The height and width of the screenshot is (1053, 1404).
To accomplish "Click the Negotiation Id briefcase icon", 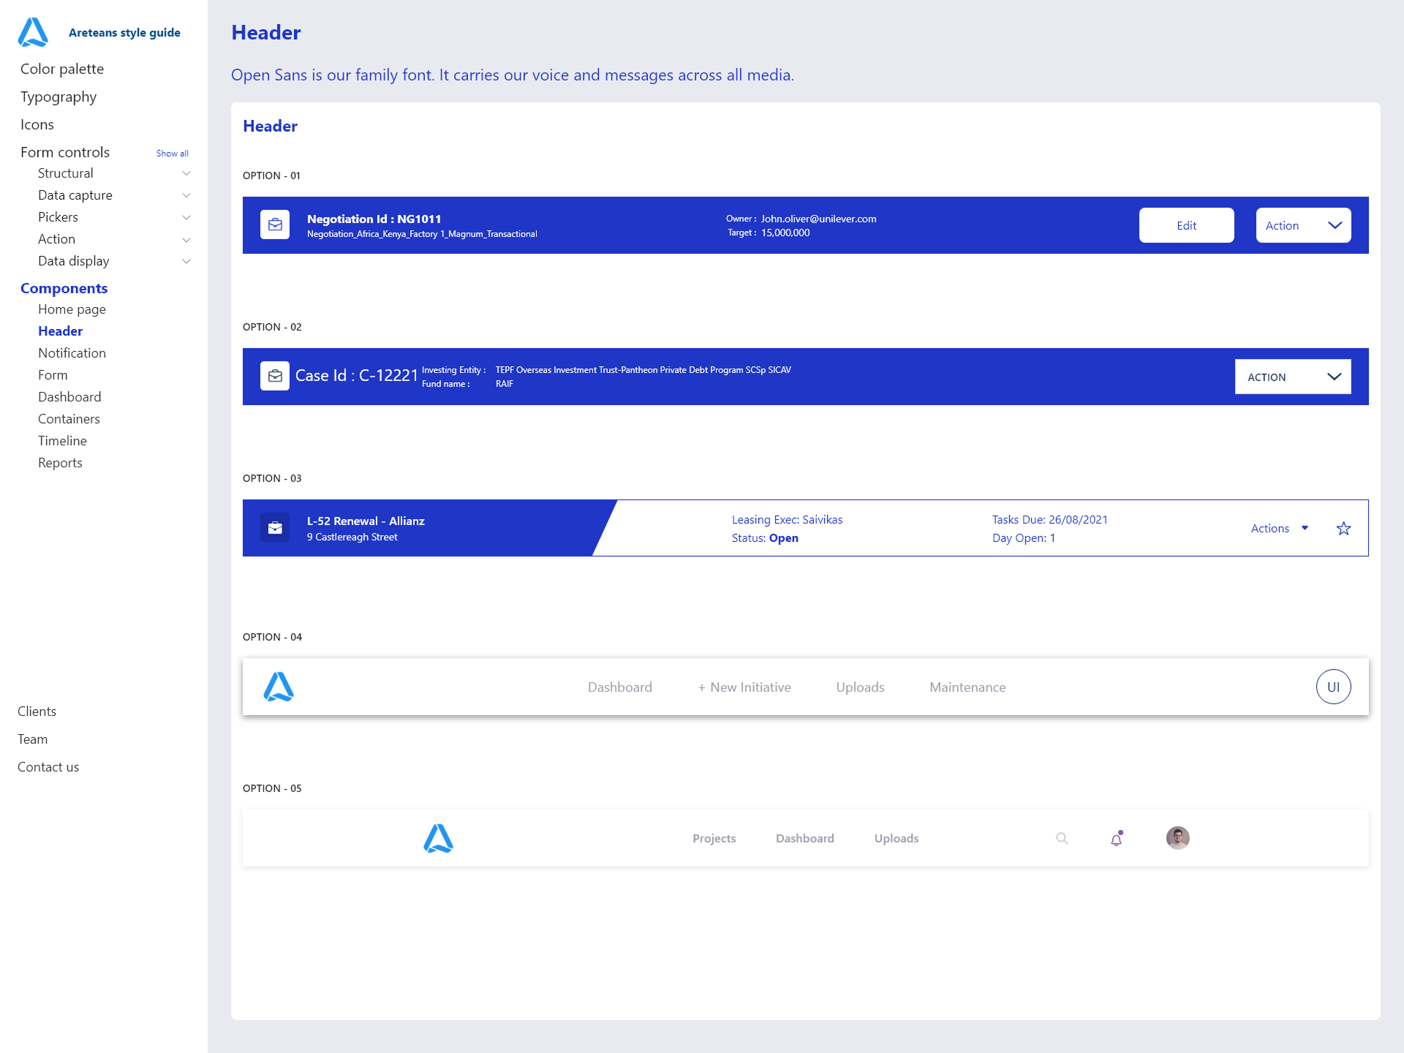I will 275,225.
